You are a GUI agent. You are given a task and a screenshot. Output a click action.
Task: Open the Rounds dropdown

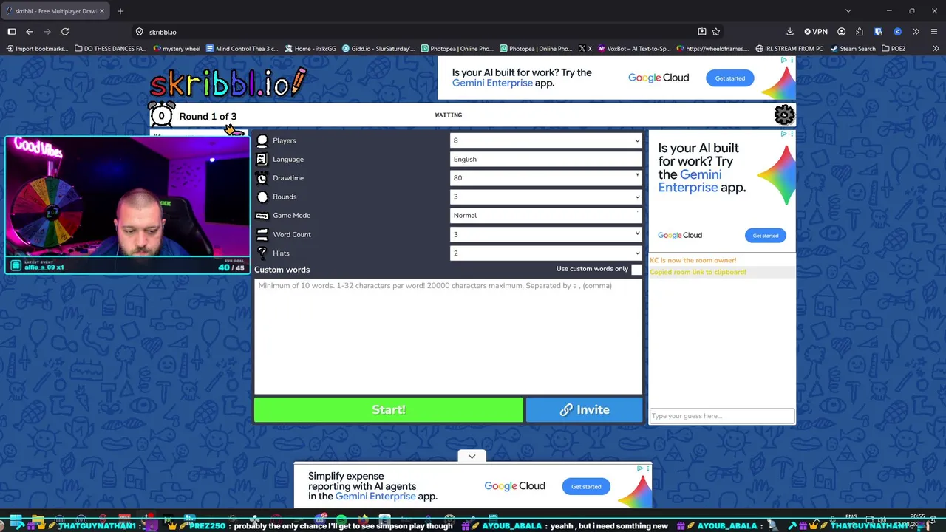click(546, 197)
